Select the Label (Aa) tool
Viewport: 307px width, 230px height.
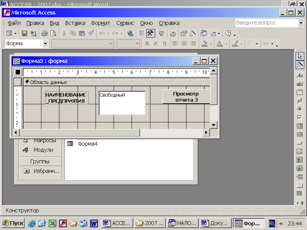[300, 76]
